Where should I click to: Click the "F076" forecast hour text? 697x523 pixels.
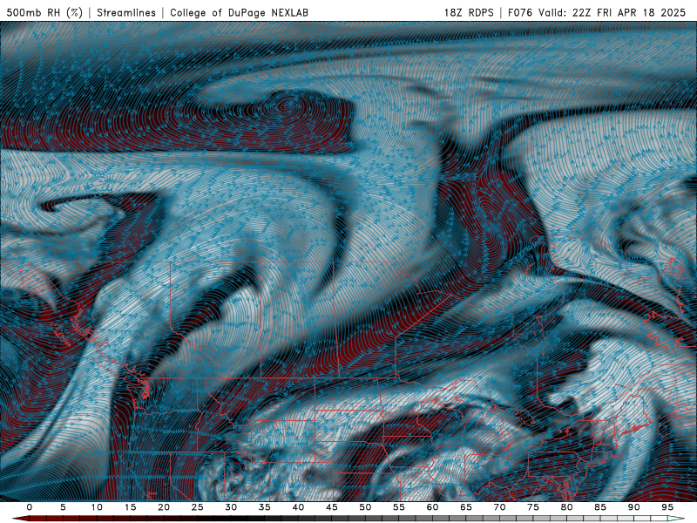coord(521,12)
